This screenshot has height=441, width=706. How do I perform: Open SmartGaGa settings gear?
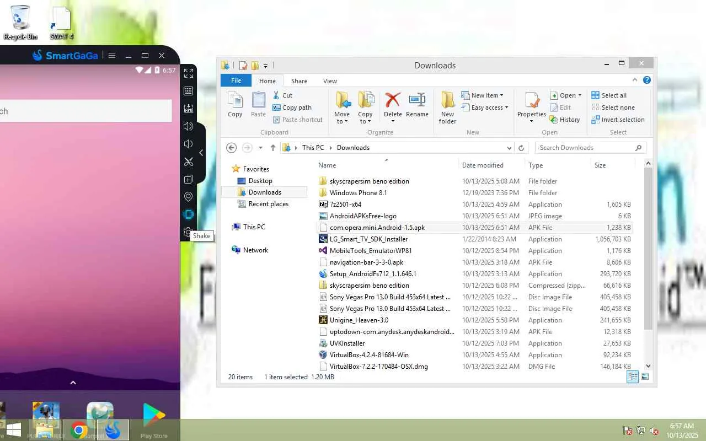click(x=188, y=232)
